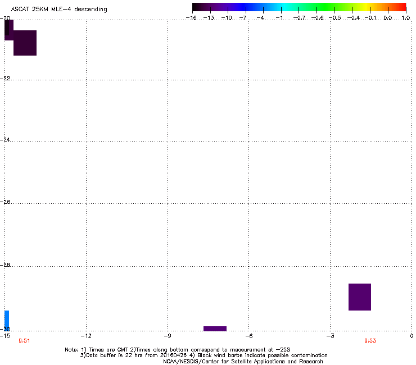This screenshot has height=365, width=416.
Task: Click the -22 latitude axis label
Action: [5, 79]
